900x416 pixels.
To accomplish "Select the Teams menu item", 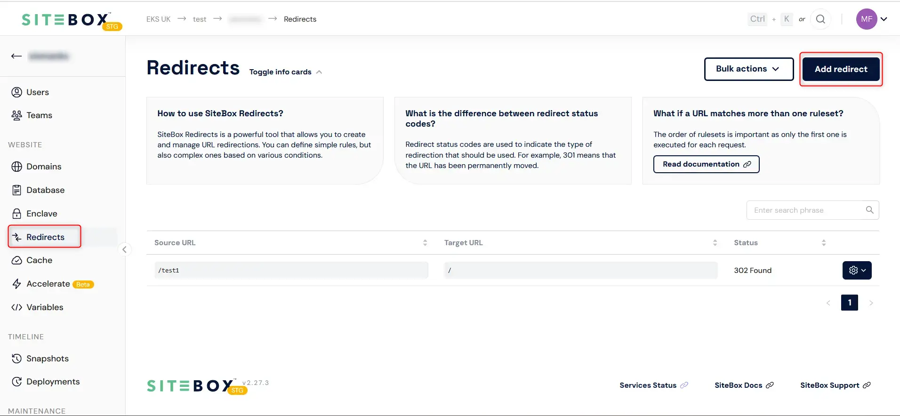I will pyautogui.click(x=40, y=115).
